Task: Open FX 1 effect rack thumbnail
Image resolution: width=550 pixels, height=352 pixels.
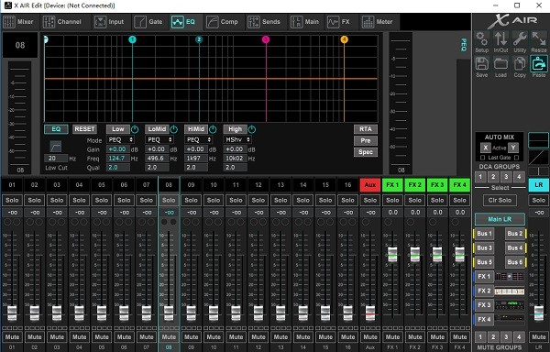Action: (510, 277)
